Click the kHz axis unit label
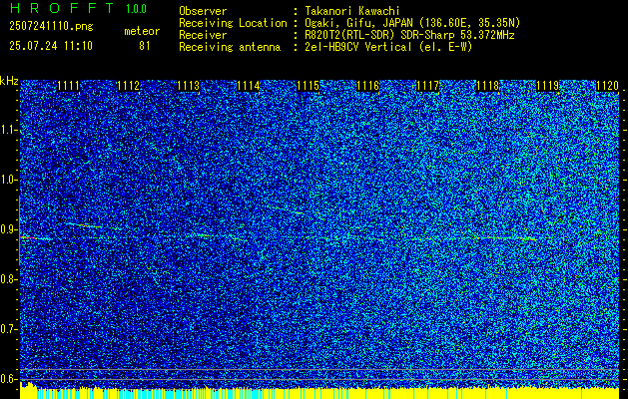This screenshot has height=399, width=628. (9, 81)
